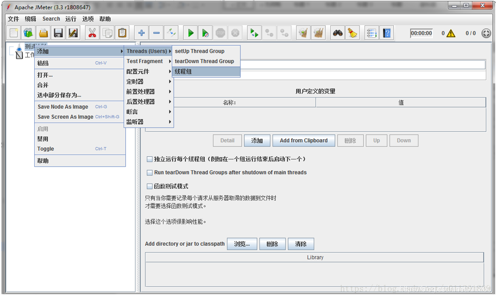Click the Remote Stop All icon
Image resolution: width=496 pixels, height=298 pixels.
coord(269,33)
